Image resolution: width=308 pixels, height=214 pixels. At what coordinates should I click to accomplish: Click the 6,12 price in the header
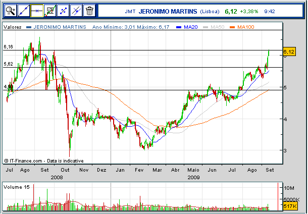pyautogui.click(x=231, y=12)
